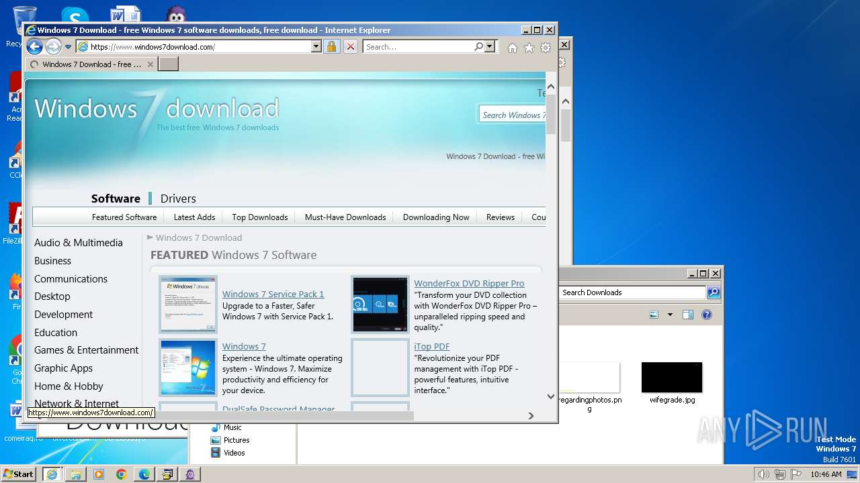Open the security lock icon report
This screenshot has width=860, height=483.
coord(331,47)
